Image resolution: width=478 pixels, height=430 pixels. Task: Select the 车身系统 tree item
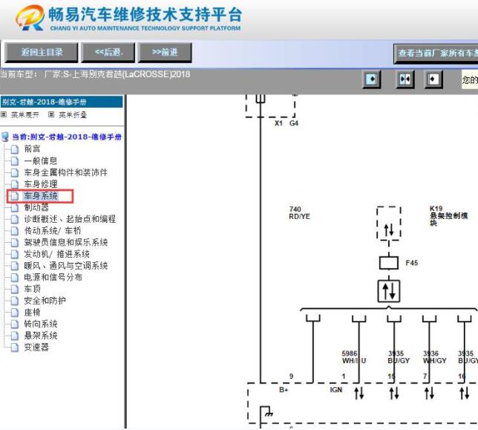point(41,196)
